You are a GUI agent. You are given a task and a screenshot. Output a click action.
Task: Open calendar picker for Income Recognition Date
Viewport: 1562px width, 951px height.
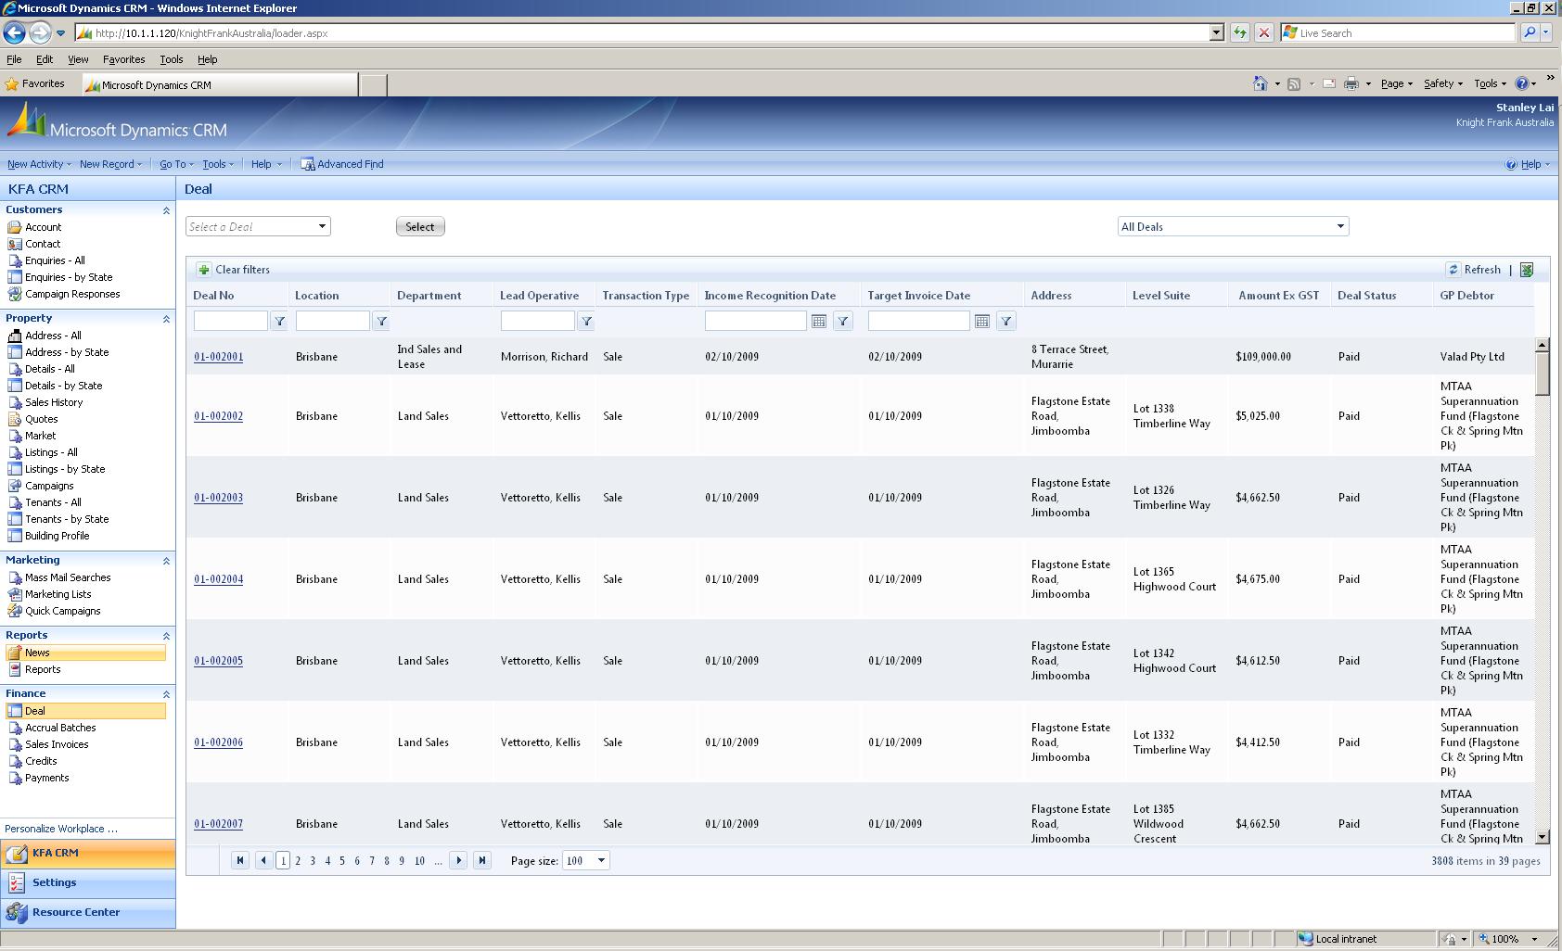(819, 321)
